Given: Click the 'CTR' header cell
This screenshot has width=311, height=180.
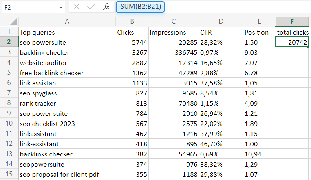Looking at the screenshot, I should [x=221, y=32].
